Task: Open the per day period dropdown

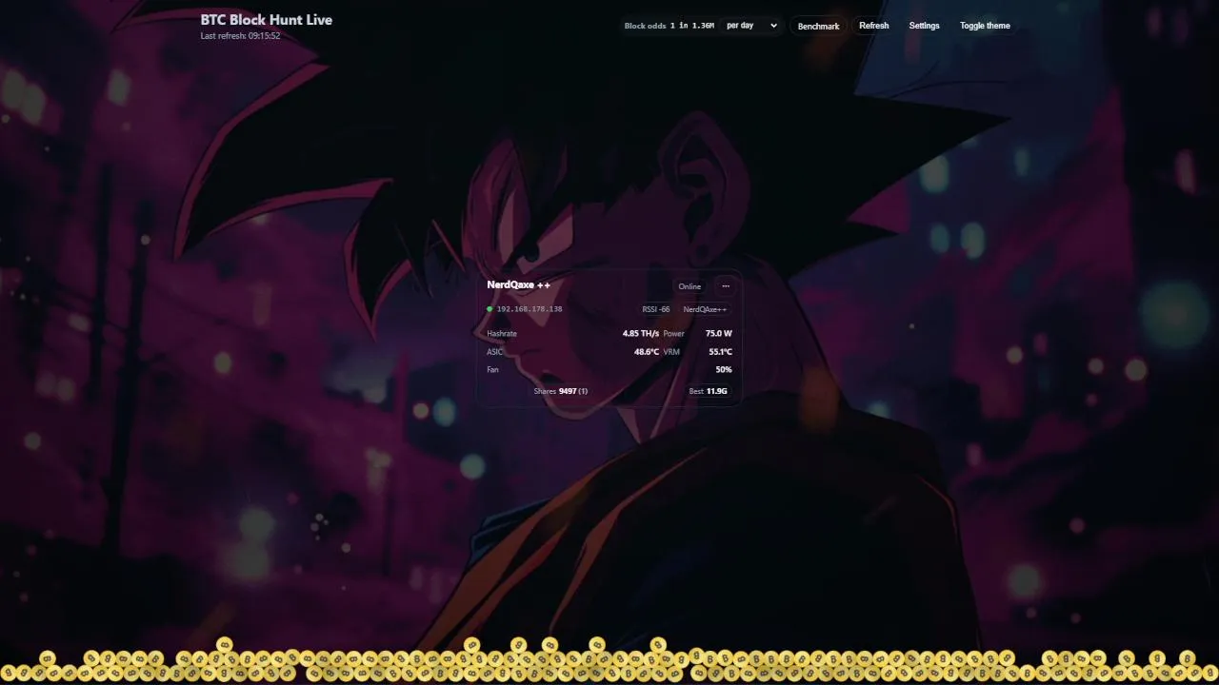Action: coord(751,26)
